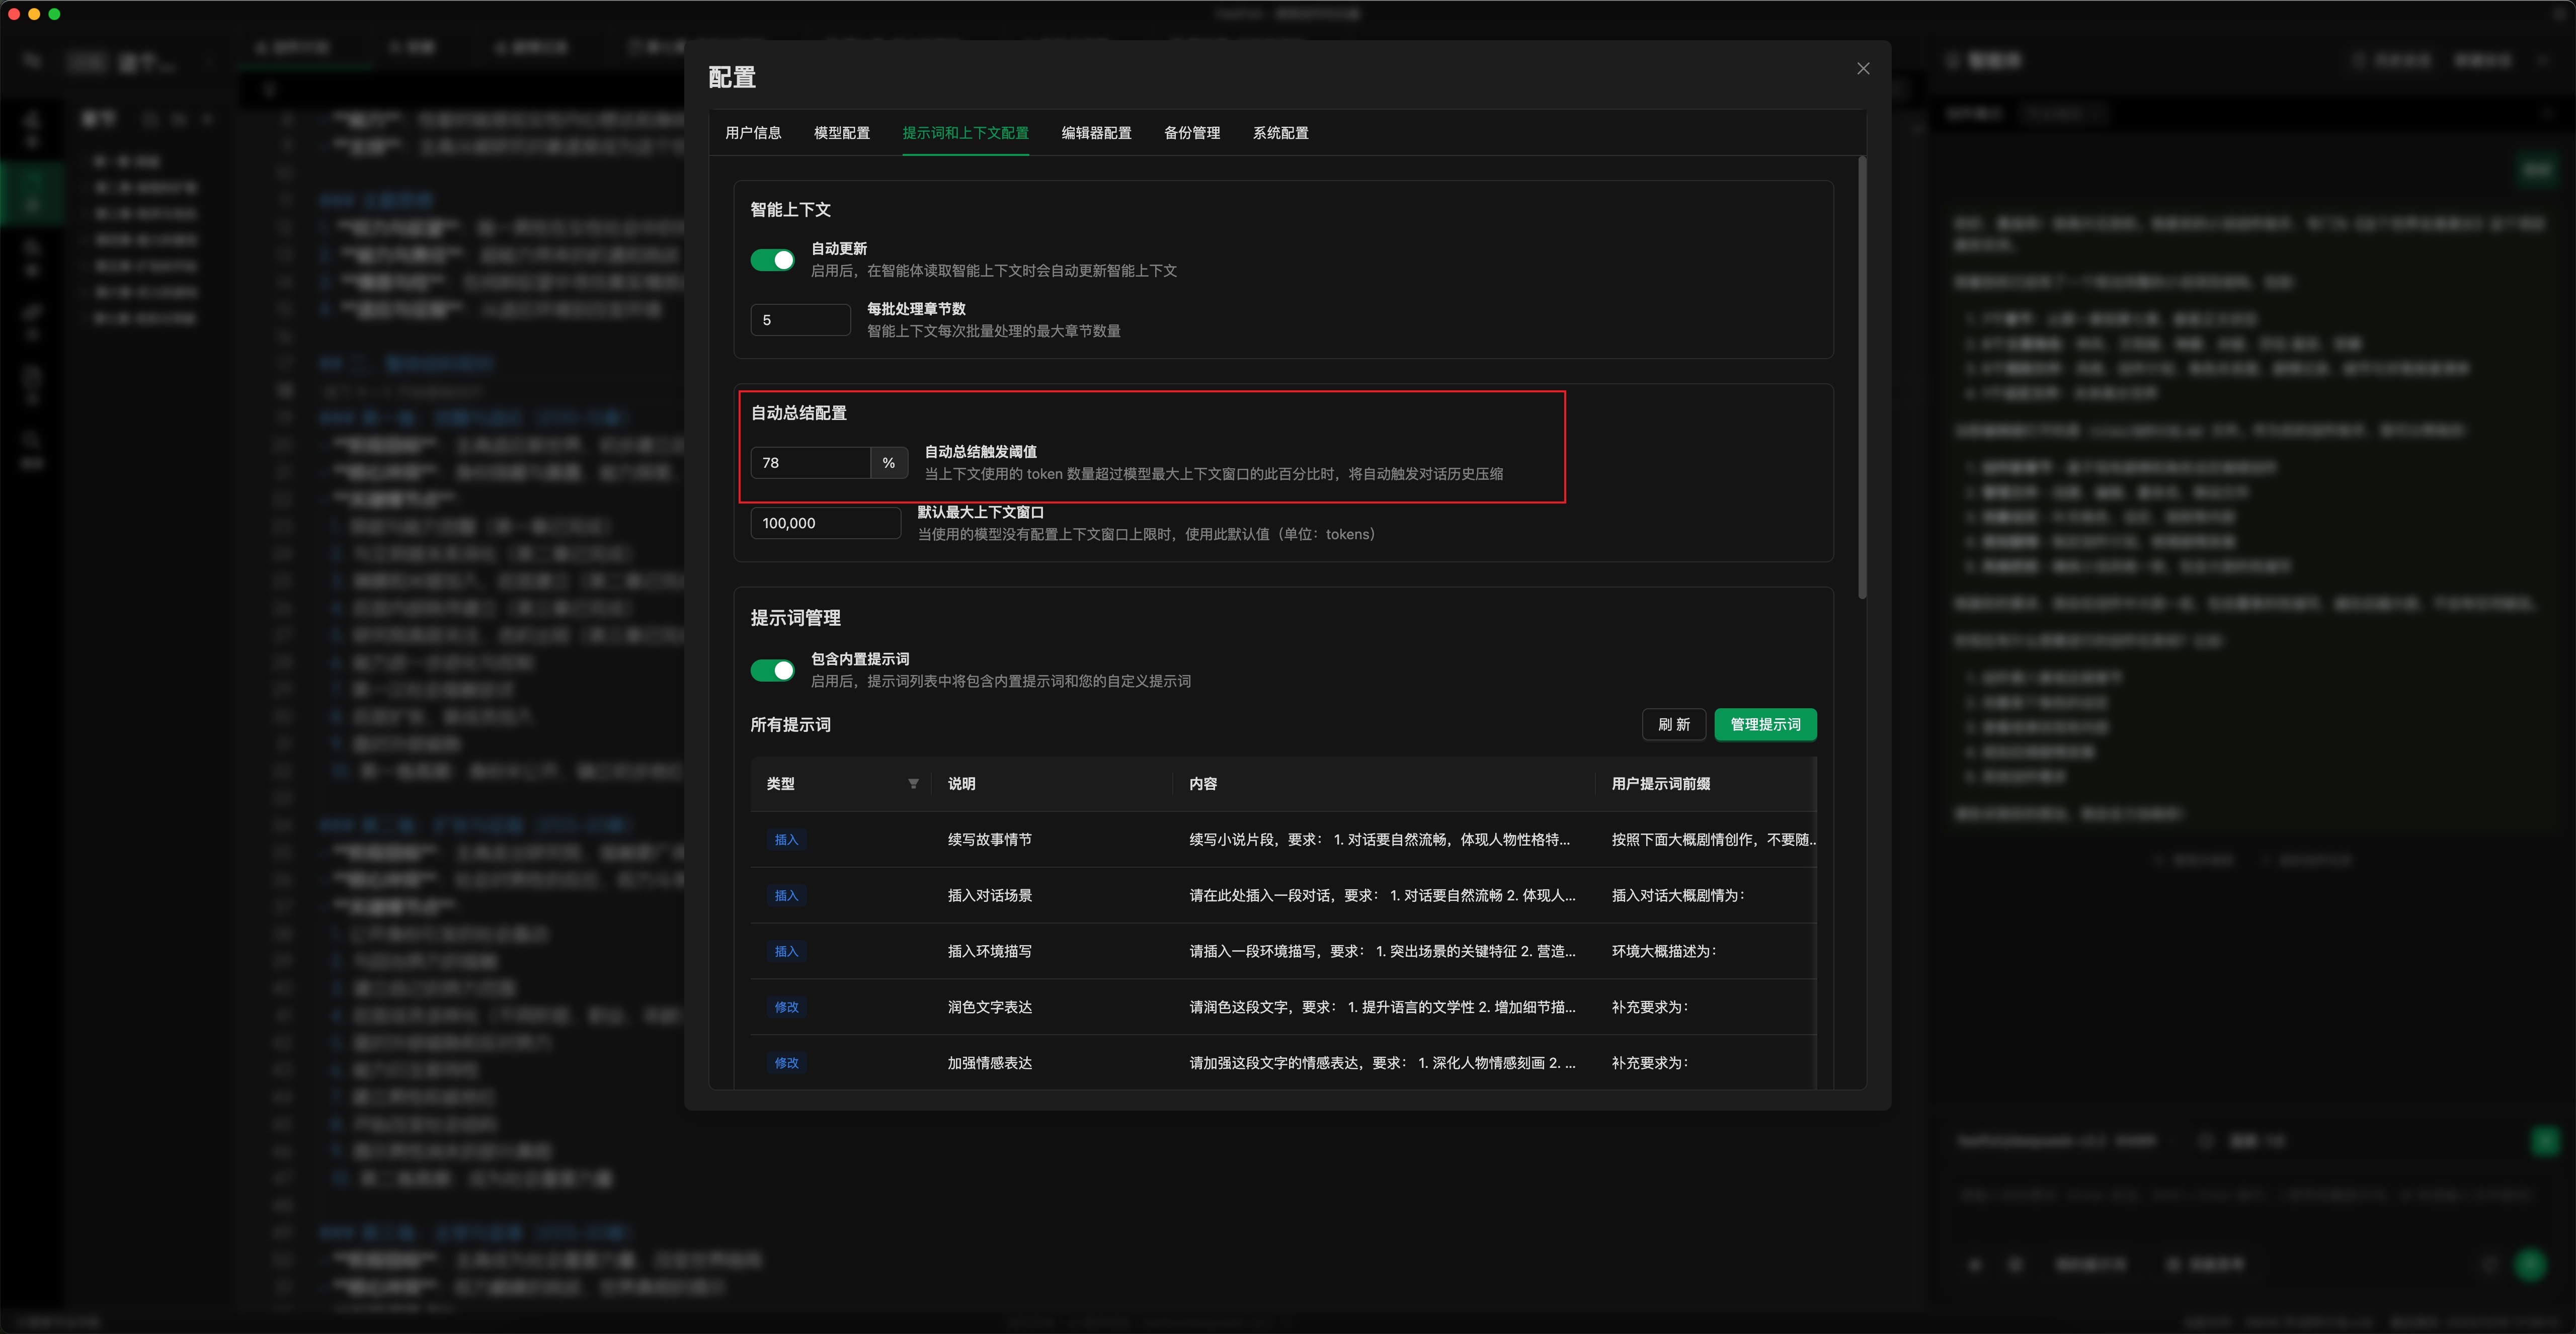Click the % suffix beside the threshold field
Screen dimensions: 2576x1334
(888, 463)
